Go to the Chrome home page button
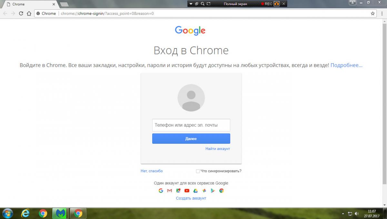 29,14
